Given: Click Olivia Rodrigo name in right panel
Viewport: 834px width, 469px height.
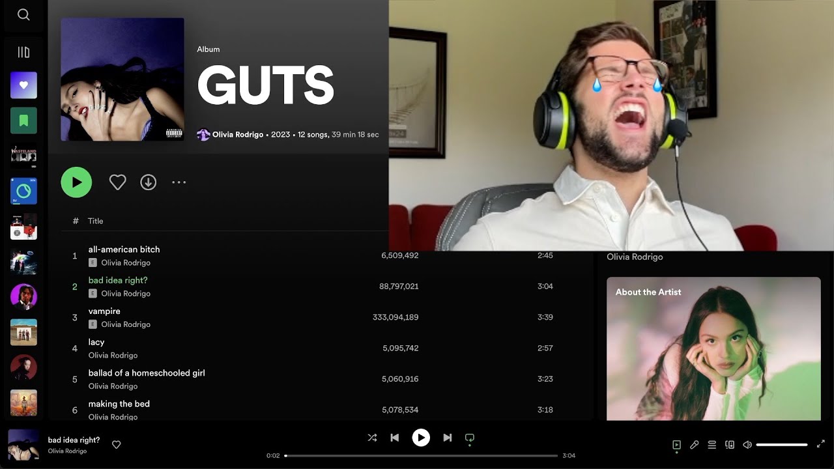Looking at the screenshot, I should [635, 257].
